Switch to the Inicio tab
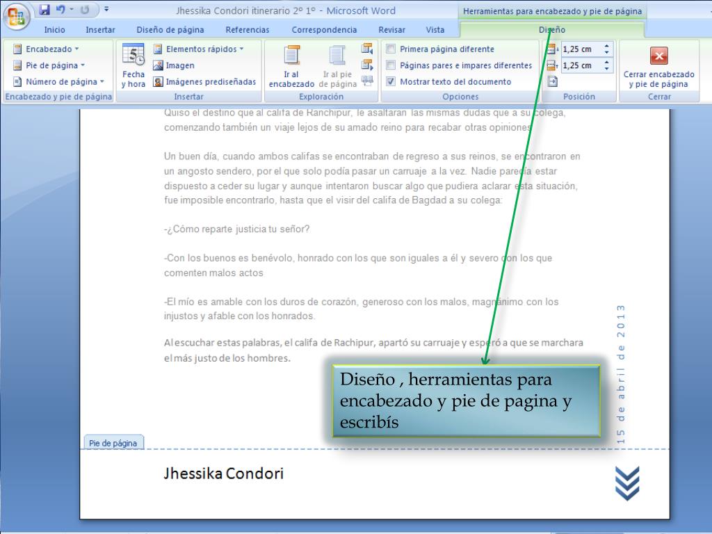The image size is (712, 534). point(54,29)
